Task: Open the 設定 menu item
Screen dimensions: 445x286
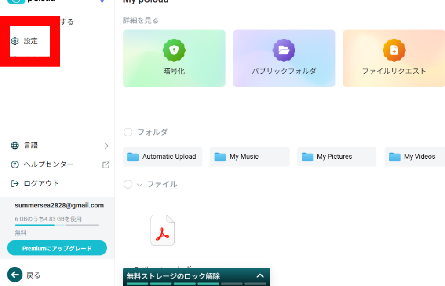Action: point(31,41)
